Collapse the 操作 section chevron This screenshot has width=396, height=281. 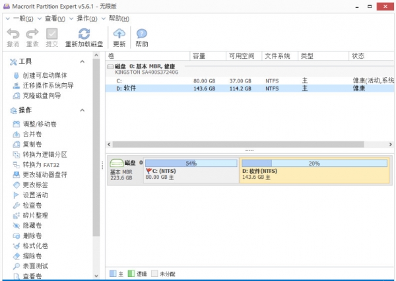pyautogui.click(x=82, y=110)
